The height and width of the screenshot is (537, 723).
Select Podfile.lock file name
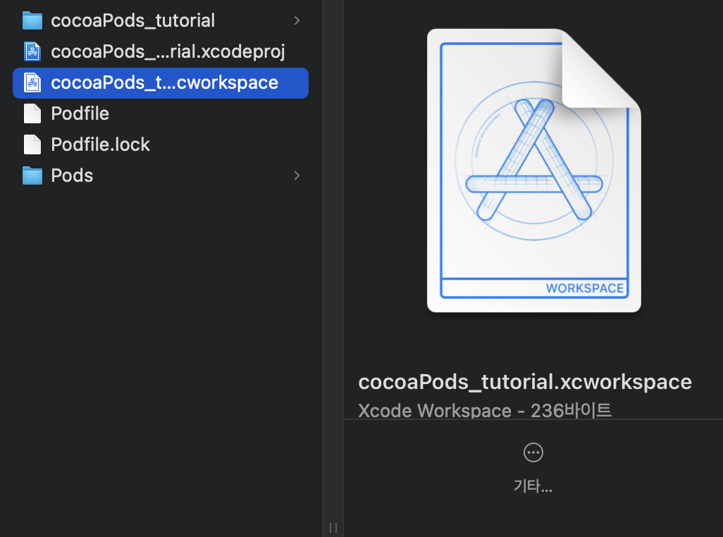(100, 144)
